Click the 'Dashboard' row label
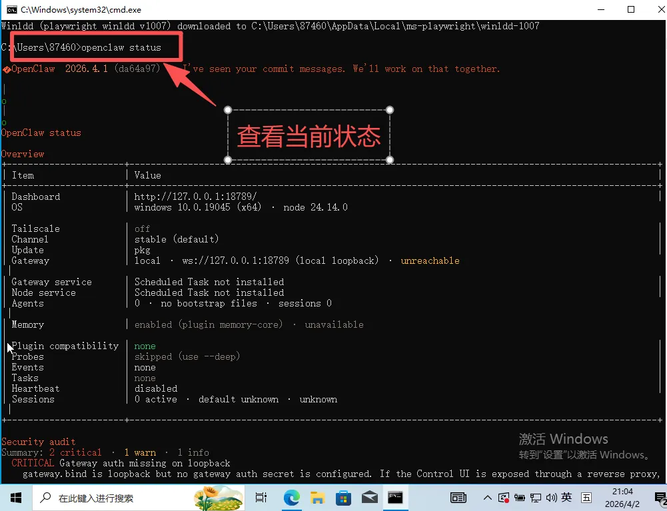 pos(36,196)
